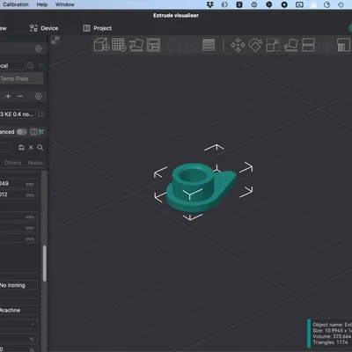The image size is (352, 352).
Task: Toggle the Advanced mode switch
Action: 22,132
